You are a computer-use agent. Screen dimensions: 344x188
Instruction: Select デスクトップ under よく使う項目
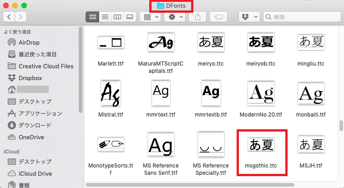pyautogui.click(x=30, y=102)
